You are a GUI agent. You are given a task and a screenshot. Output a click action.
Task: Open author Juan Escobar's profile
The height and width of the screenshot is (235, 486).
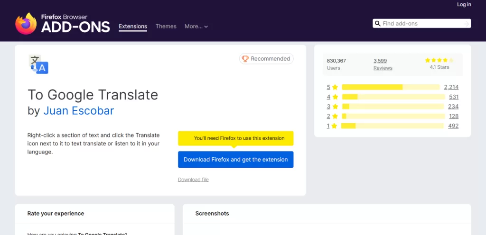pyautogui.click(x=78, y=111)
